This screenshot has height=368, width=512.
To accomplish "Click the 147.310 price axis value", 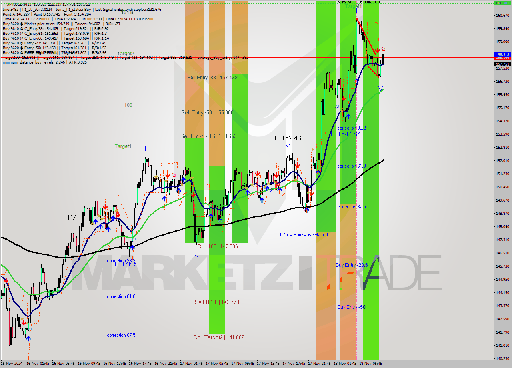I will pos(502,240).
